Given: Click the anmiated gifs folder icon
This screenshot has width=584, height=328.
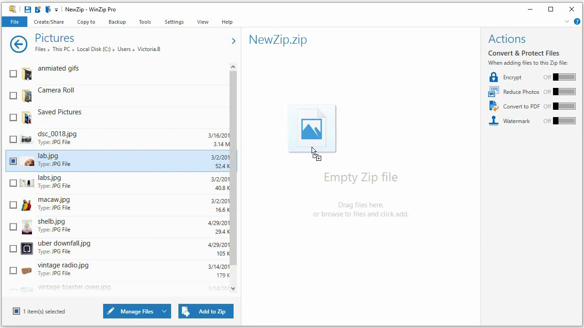Looking at the screenshot, I should (x=27, y=74).
